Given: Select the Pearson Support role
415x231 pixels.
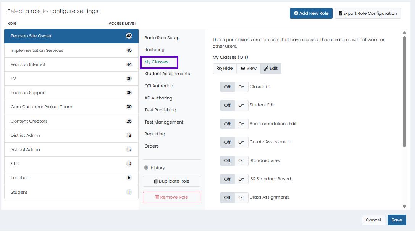Looking at the screenshot, I should [x=71, y=93].
